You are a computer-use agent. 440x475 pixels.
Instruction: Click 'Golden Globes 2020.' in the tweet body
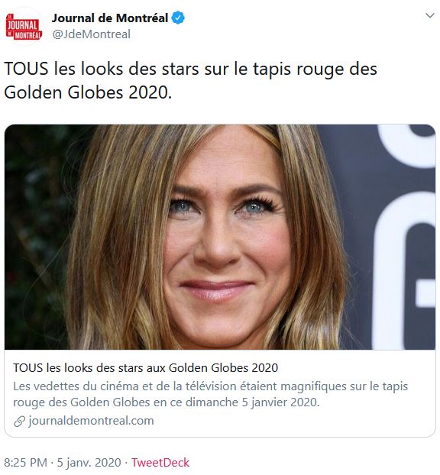point(88,92)
